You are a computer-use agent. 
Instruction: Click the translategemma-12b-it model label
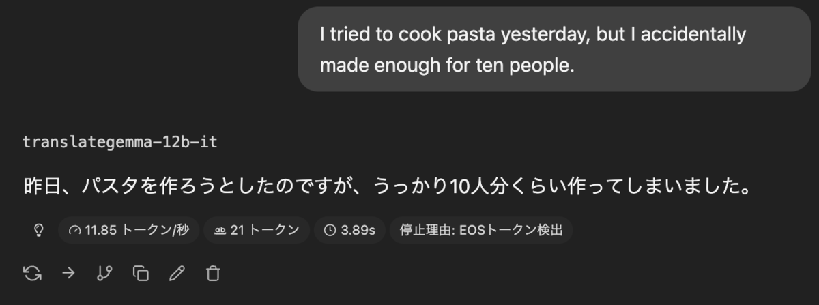point(120,143)
